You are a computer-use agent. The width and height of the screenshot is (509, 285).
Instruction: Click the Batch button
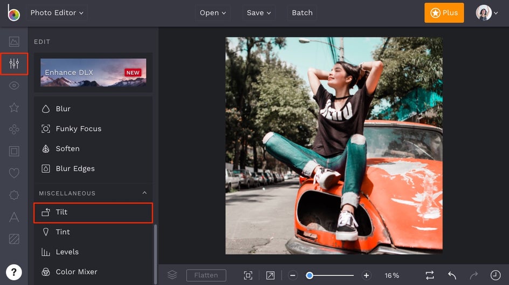click(302, 12)
